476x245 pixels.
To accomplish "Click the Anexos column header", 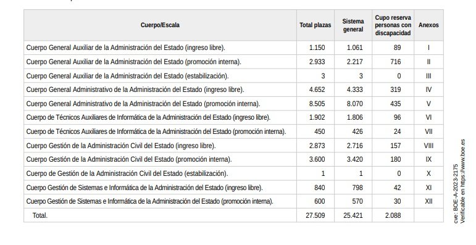I will (x=428, y=25).
